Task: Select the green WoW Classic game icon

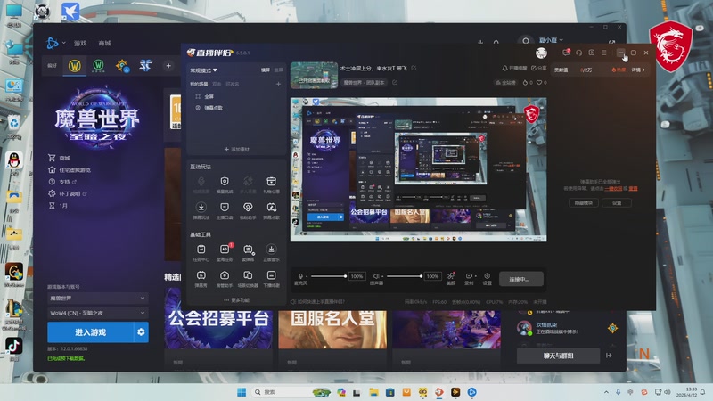Action: 98,66
